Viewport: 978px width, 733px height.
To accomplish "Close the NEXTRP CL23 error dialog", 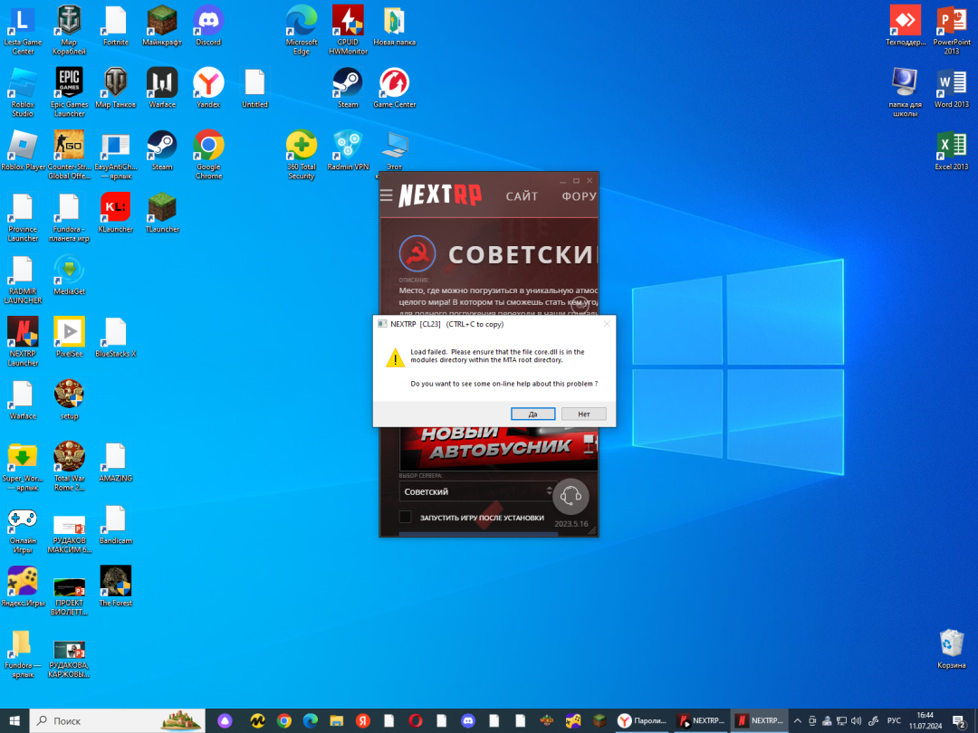I will (x=606, y=324).
